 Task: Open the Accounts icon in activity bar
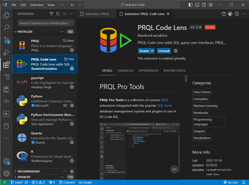(x=6, y=162)
